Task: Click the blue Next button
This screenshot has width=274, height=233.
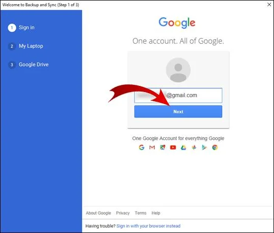Action: point(178,111)
